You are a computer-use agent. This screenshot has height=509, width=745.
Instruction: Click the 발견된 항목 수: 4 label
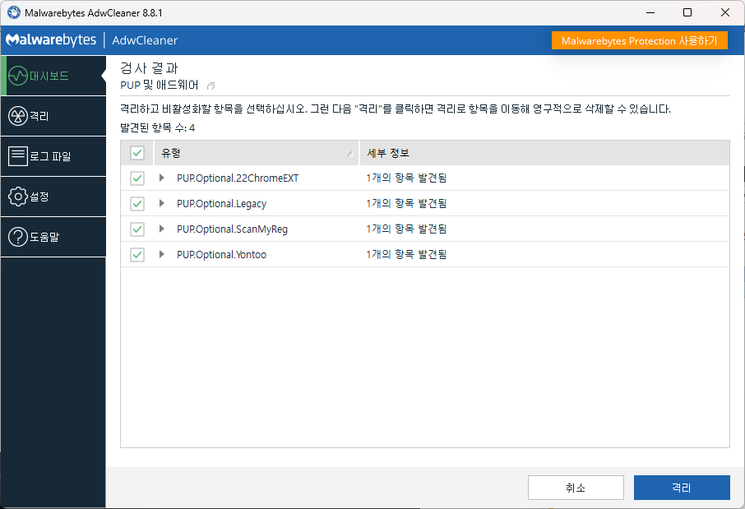[157, 127]
